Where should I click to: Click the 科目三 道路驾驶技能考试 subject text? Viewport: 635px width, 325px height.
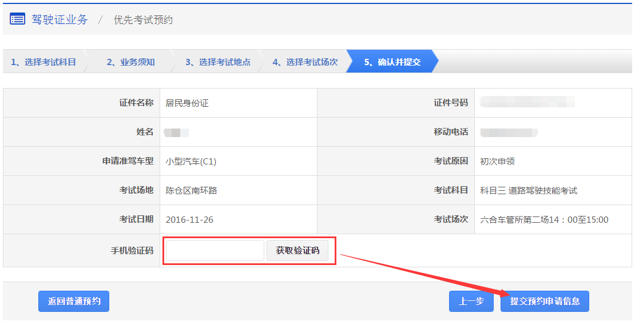pyautogui.click(x=529, y=191)
